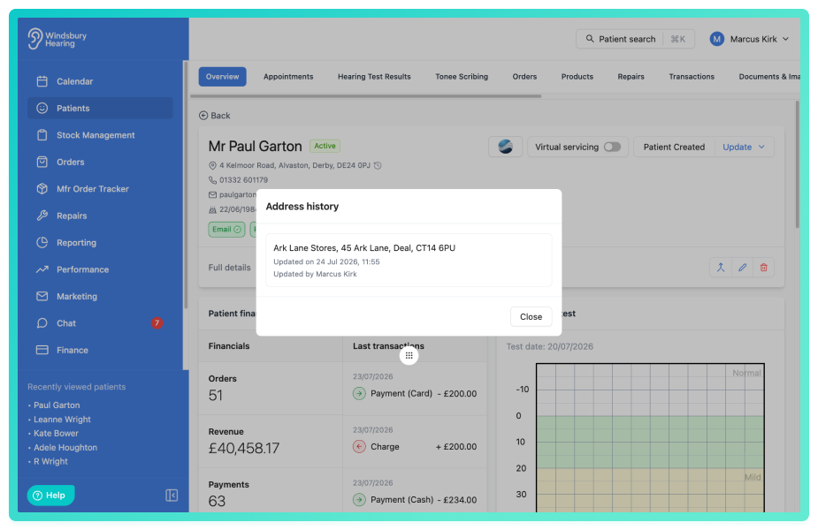
Task: Click the horizontal tab bar scrollbar
Action: point(366,96)
